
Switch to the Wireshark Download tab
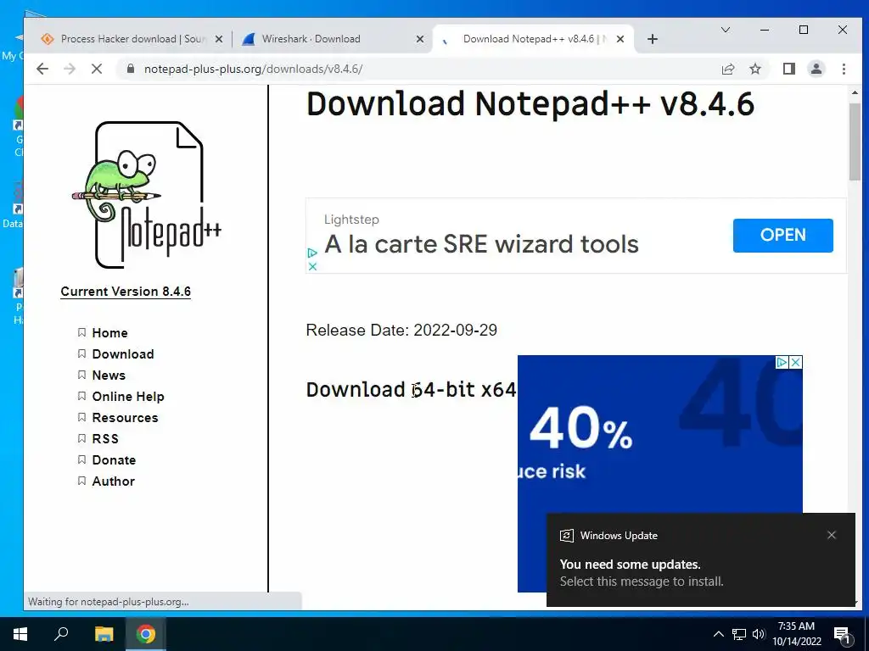click(x=332, y=39)
